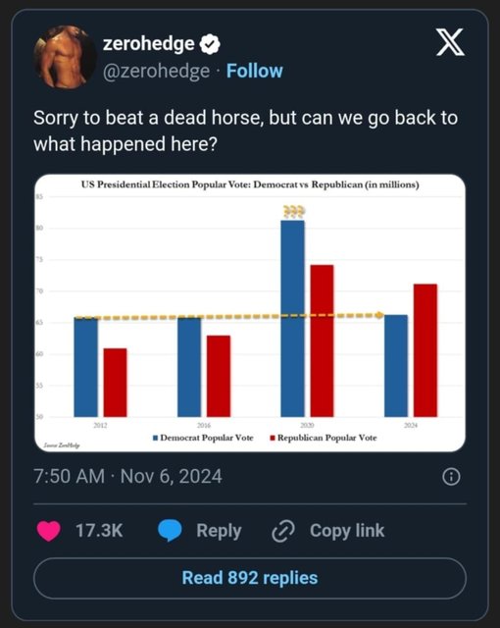Read 892 replies button
Image resolution: width=500 pixels, height=628 pixels.
(x=250, y=578)
